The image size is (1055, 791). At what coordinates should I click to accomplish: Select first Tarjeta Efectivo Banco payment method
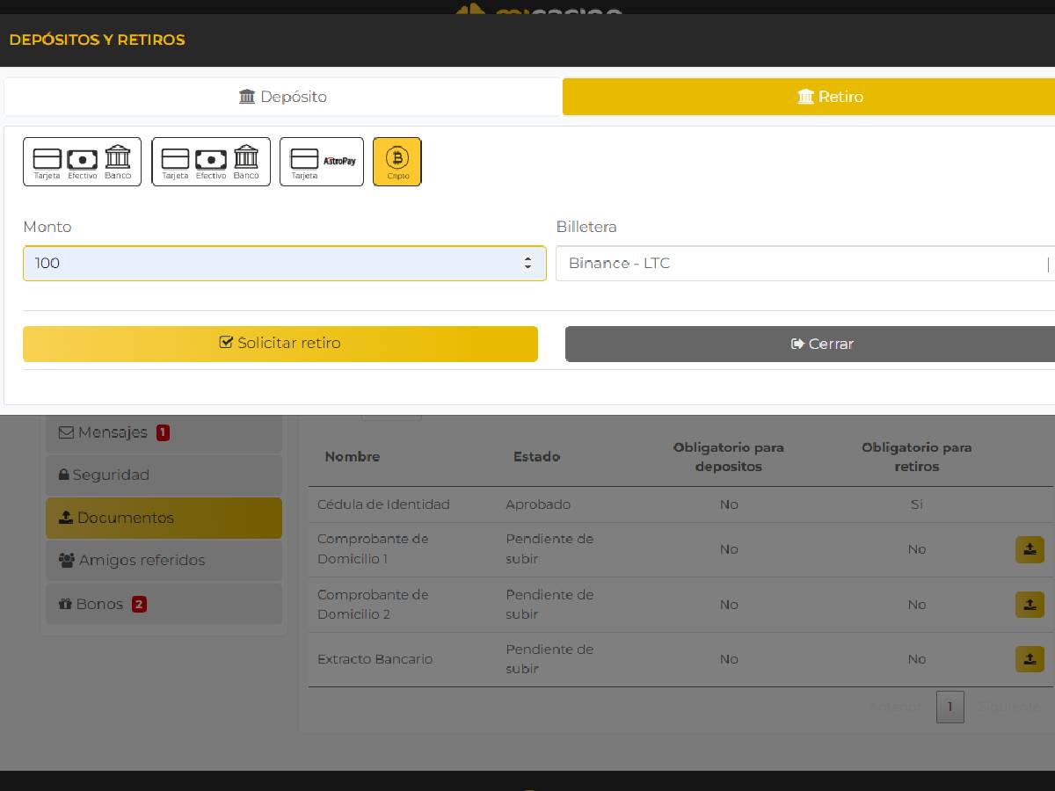tap(82, 162)
